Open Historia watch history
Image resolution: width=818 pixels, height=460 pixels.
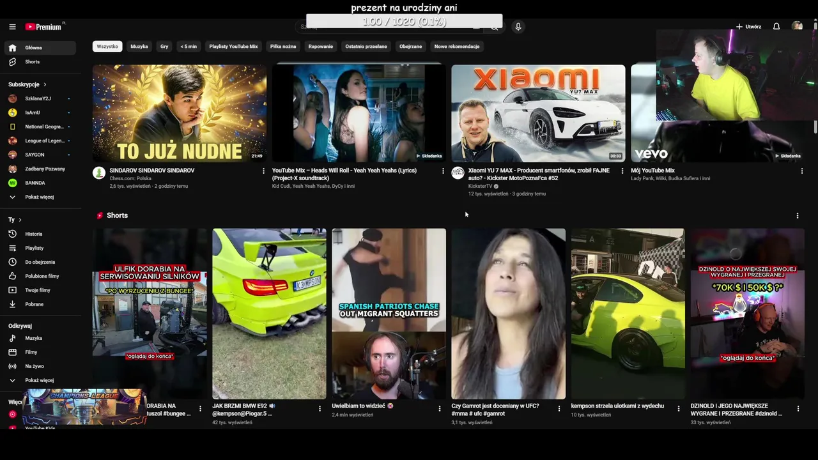[x=40, y=234]
